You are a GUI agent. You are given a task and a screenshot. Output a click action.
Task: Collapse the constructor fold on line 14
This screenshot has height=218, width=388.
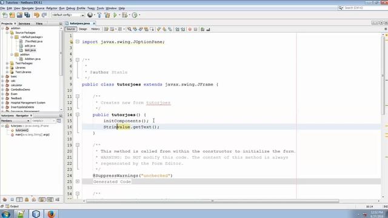click(78, 114)
